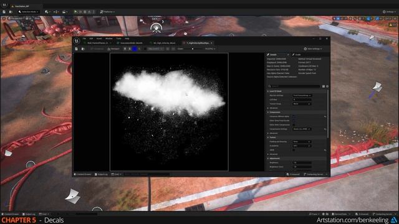Adjust the Zoom slider in texture editor
Image resolution: width=399 pixels, height=224 pixels.
click(193, 49)
